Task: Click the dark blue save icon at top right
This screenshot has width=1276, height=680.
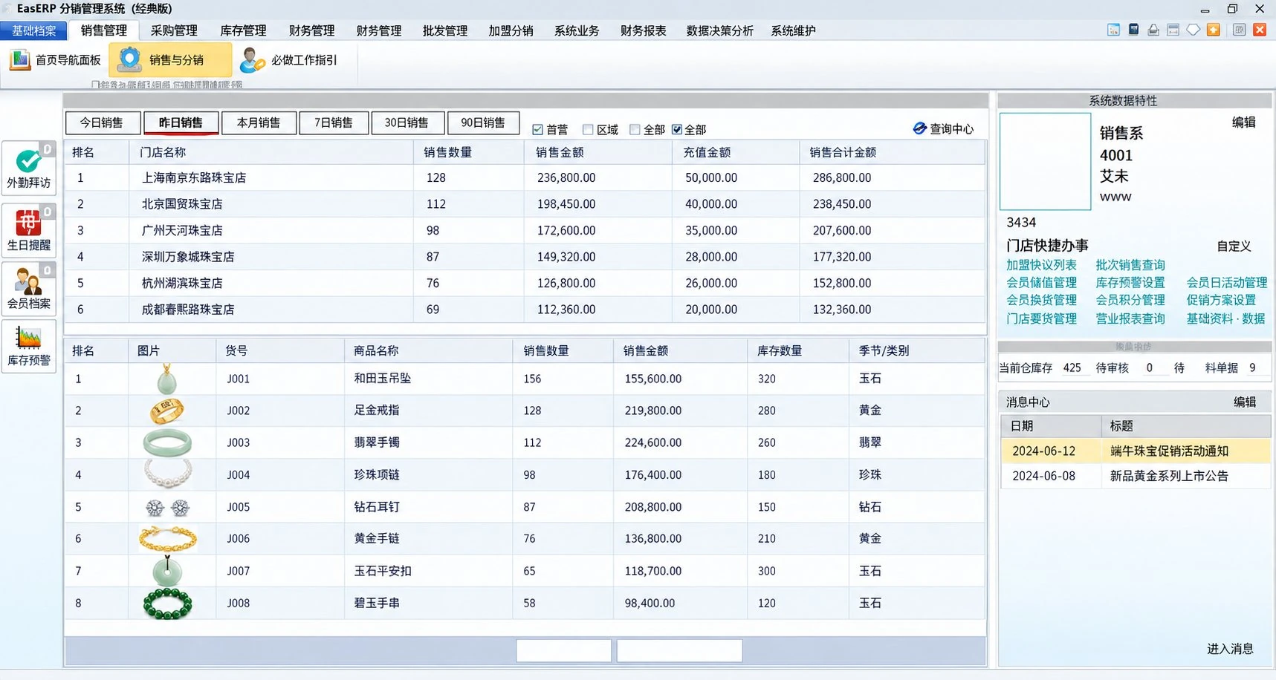Action: pos(1133,30)
